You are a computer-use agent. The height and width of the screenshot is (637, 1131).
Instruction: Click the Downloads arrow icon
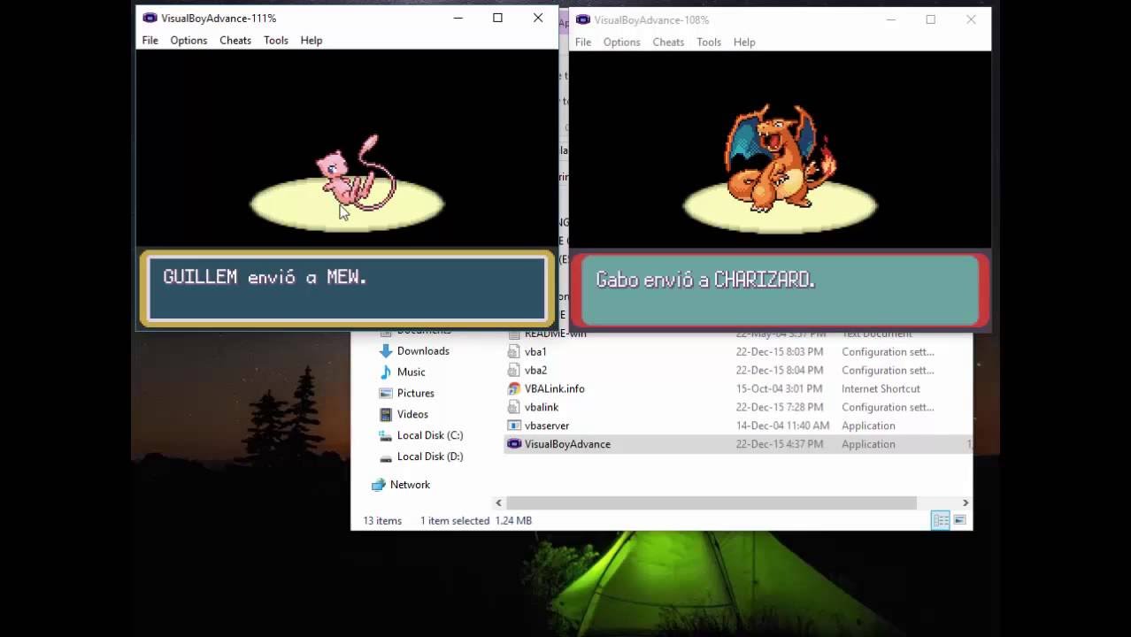(x=385, y=350)
